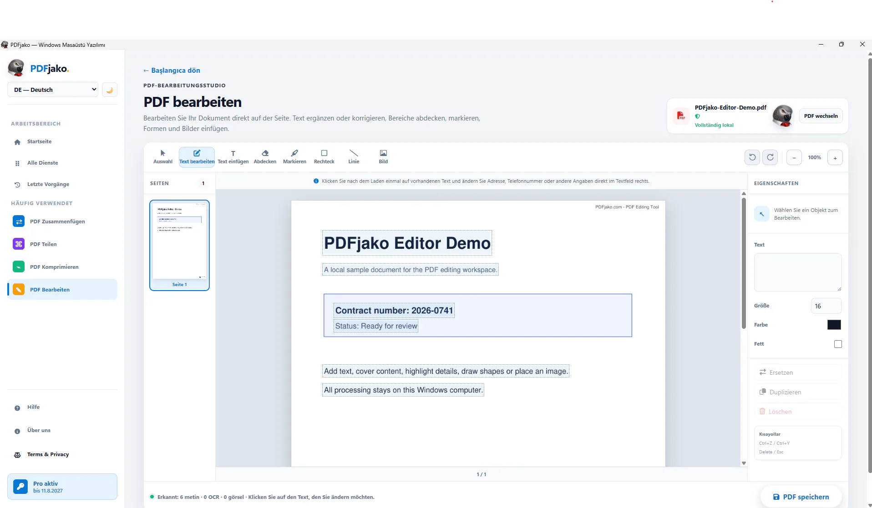
Task: Open Über uns page
Action: [x=62, y=430]
